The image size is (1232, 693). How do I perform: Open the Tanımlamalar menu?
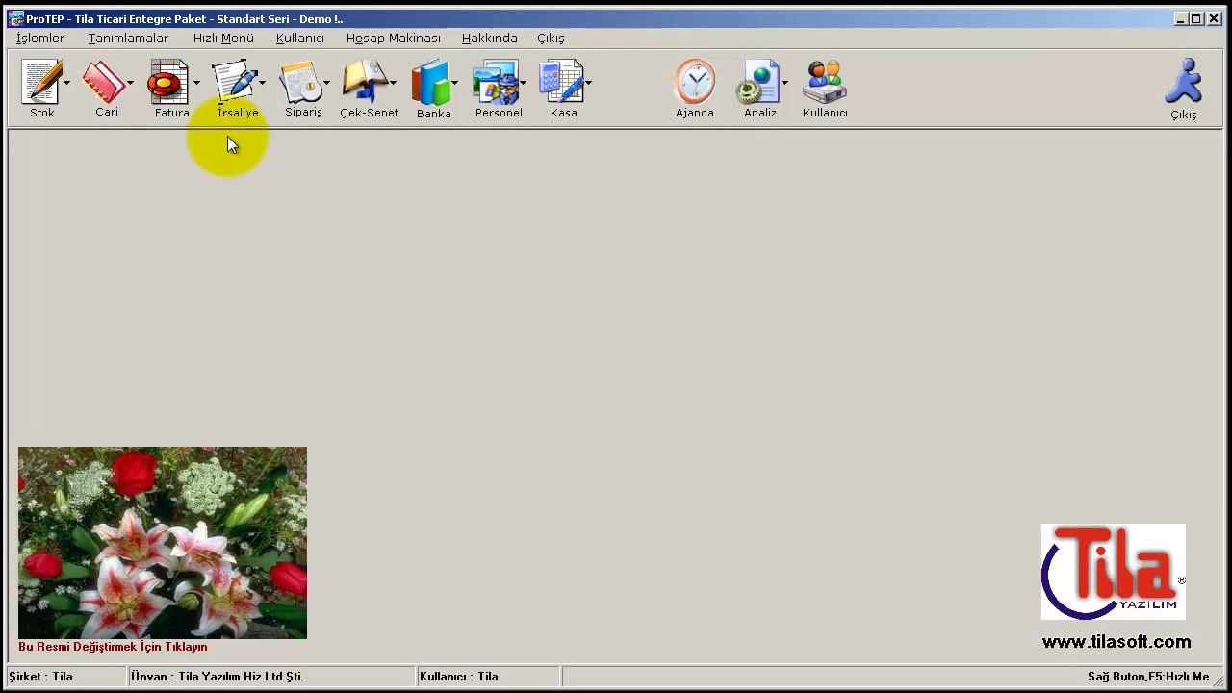pos(128,38)
